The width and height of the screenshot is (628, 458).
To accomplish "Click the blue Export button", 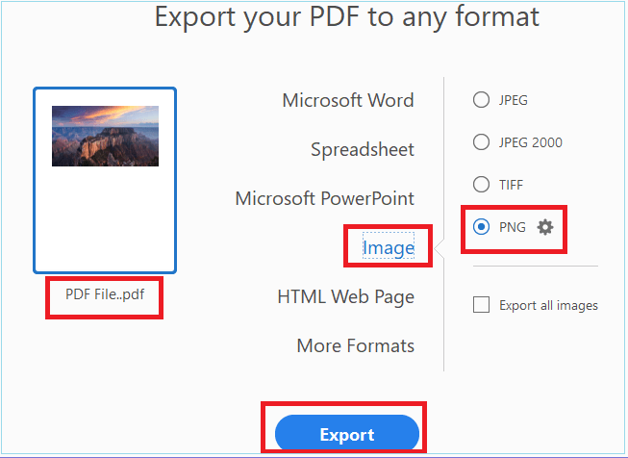I will pyautogui.click(x=347, y=434).
